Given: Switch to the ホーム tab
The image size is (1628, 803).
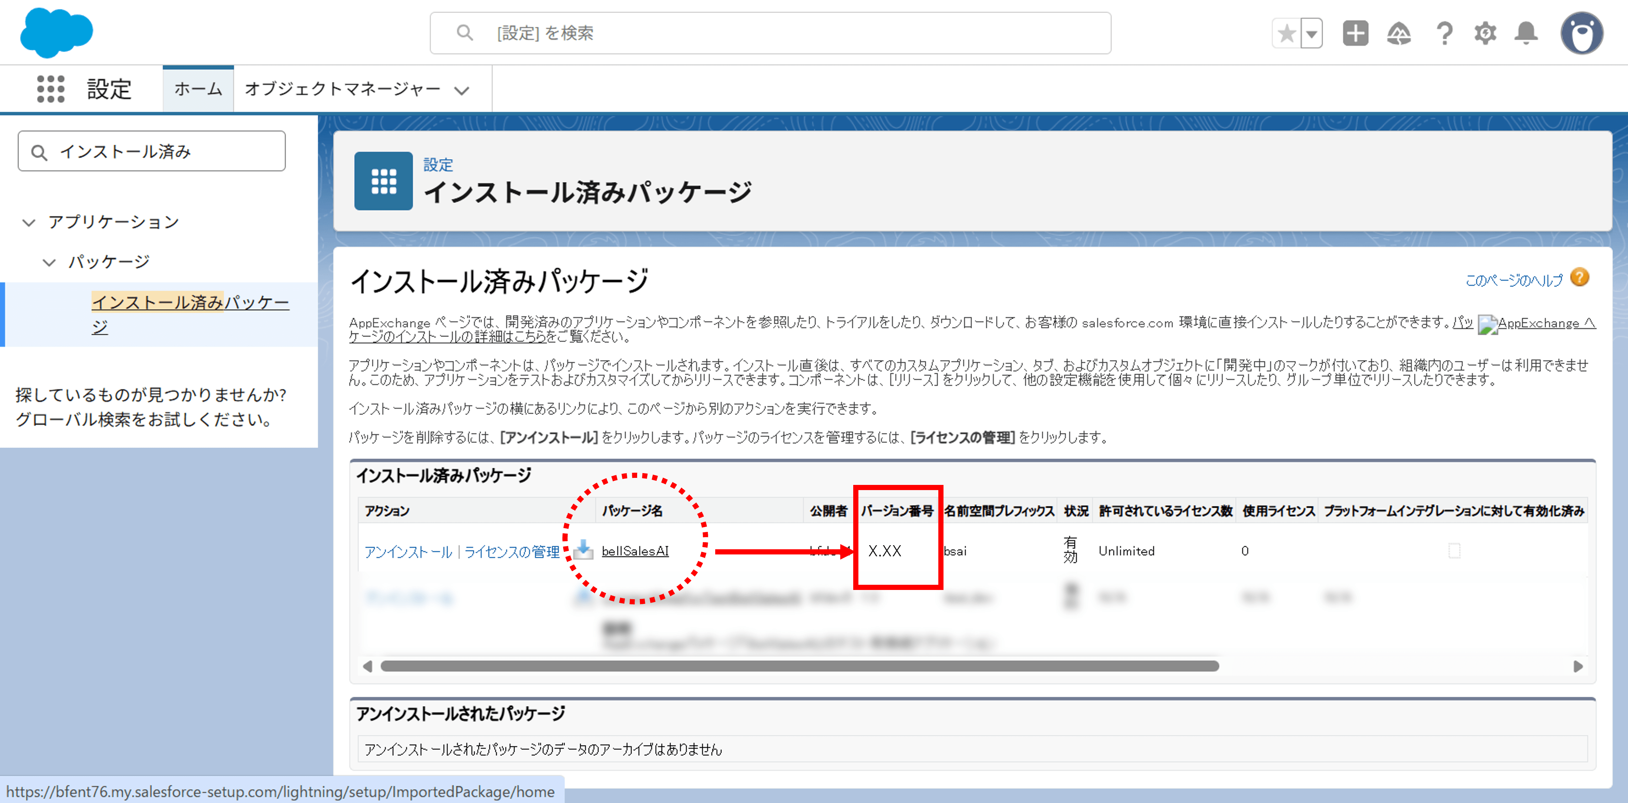Looking at the screenshot, I should 198,89.
